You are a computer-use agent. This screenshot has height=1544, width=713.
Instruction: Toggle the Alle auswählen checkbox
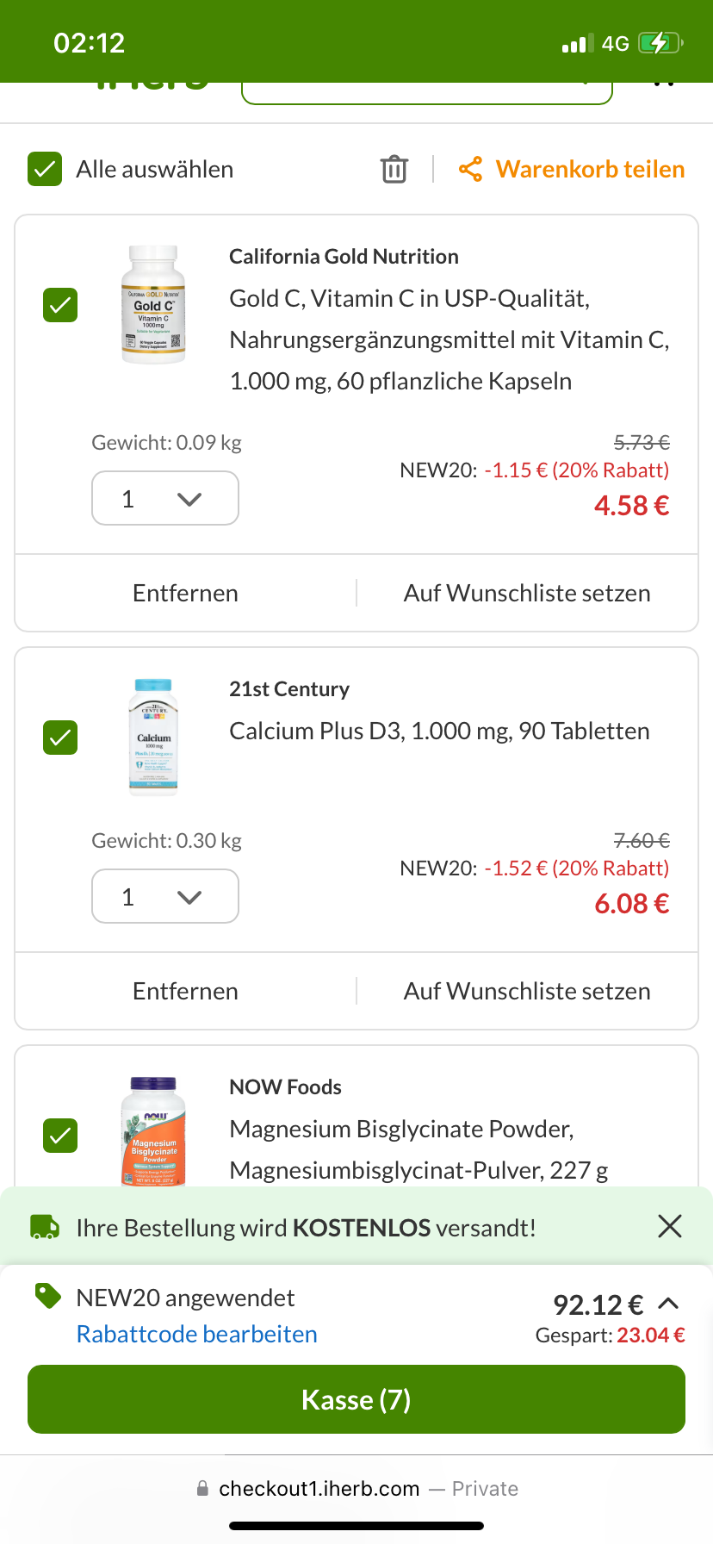click(45, 169)
